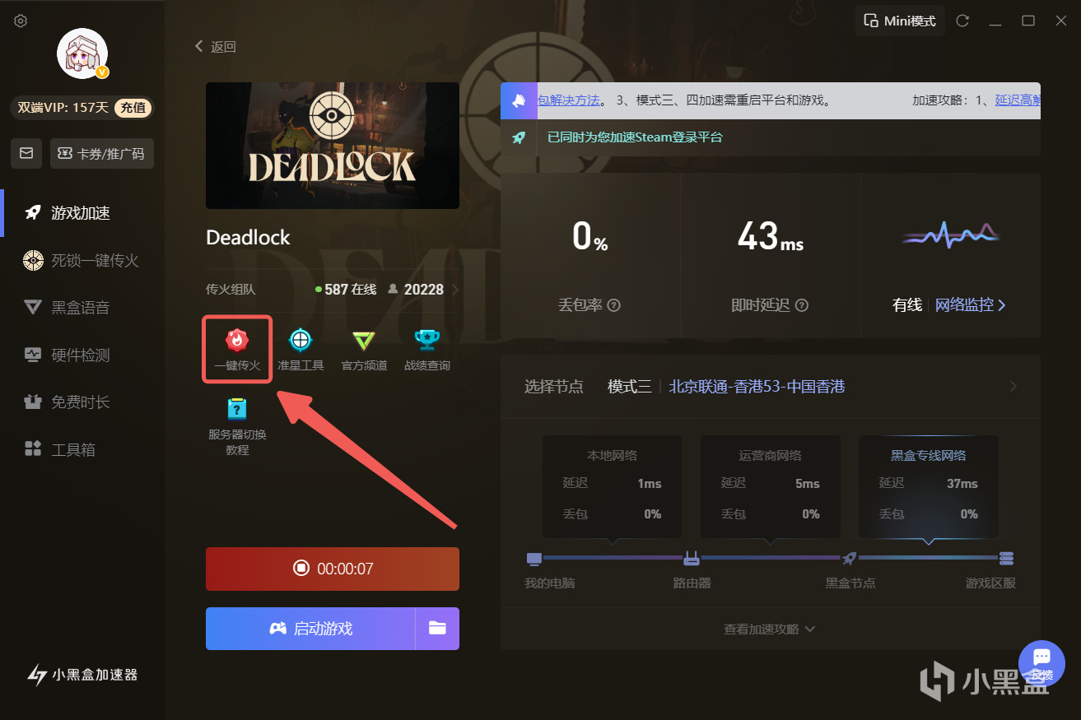1081x720 pixels.
Task: Open the game folder icon button
Action: (x=437, y=629)
